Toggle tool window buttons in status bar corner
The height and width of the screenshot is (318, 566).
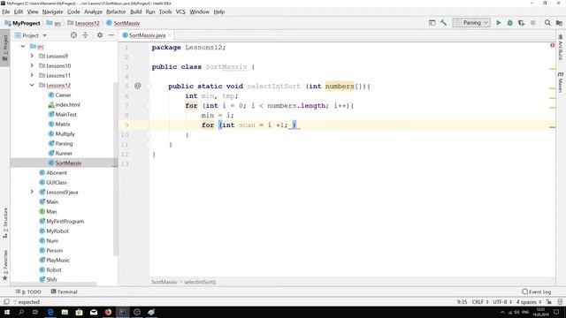tap(6, 302)
